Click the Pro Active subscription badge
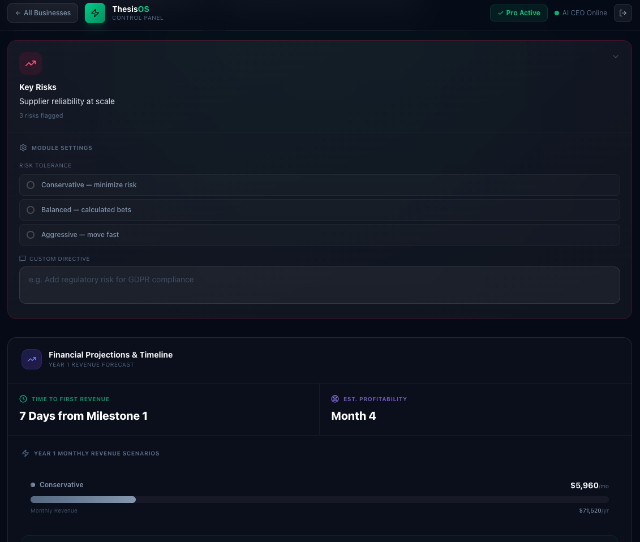 tap(519, 12)
